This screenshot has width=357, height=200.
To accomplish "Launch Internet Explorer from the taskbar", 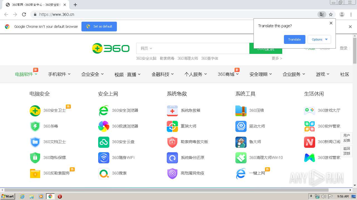I will point(22,196).
